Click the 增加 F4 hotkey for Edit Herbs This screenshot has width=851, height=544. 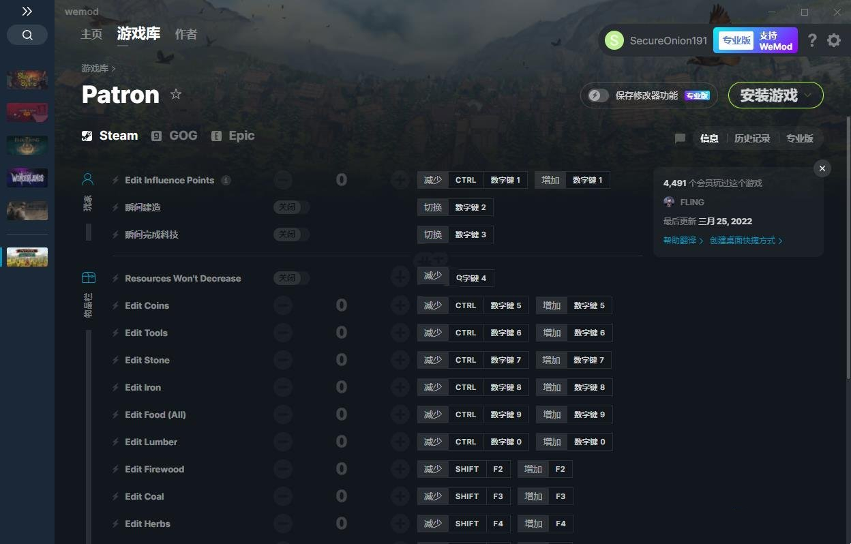tap(545, 524)
